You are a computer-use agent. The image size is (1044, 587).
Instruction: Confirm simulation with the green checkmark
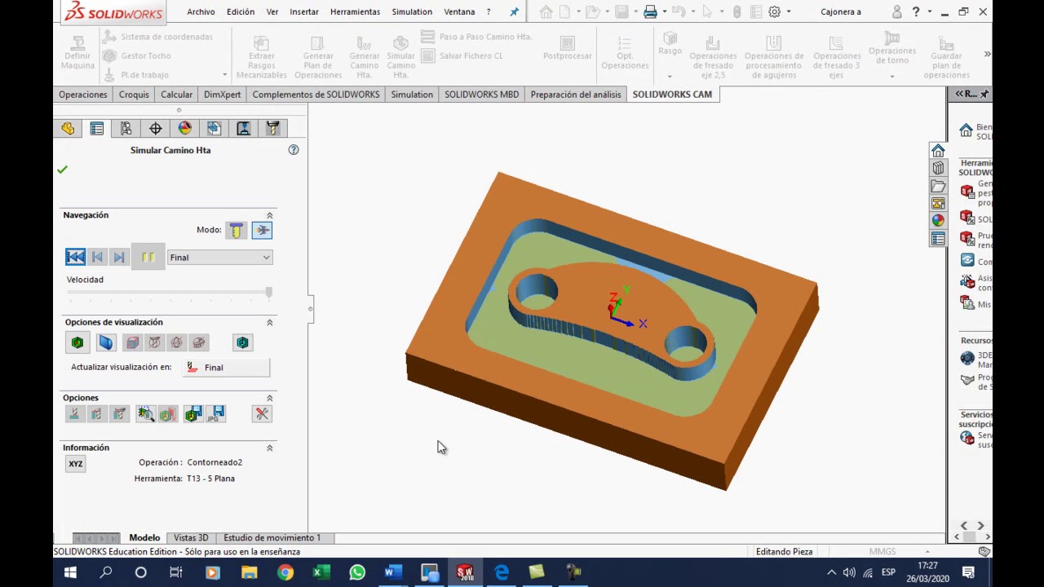click(x=62, y=170)
